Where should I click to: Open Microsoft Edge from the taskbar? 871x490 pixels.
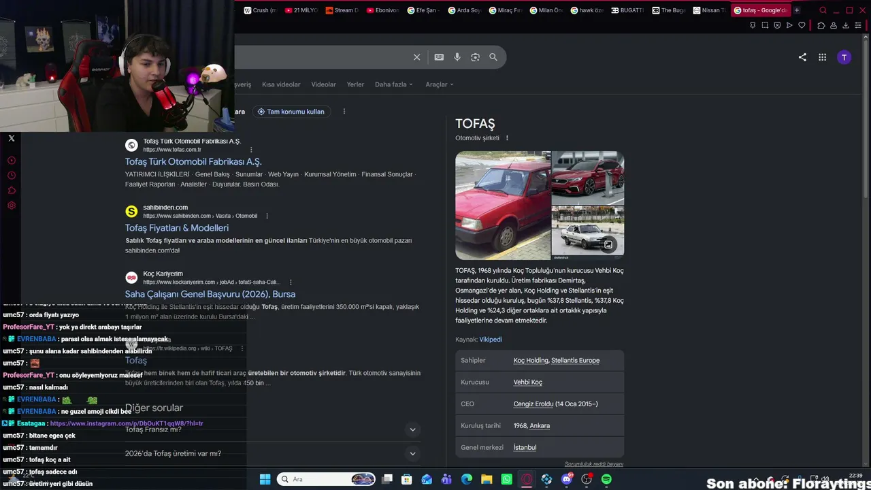pos(467,479)
